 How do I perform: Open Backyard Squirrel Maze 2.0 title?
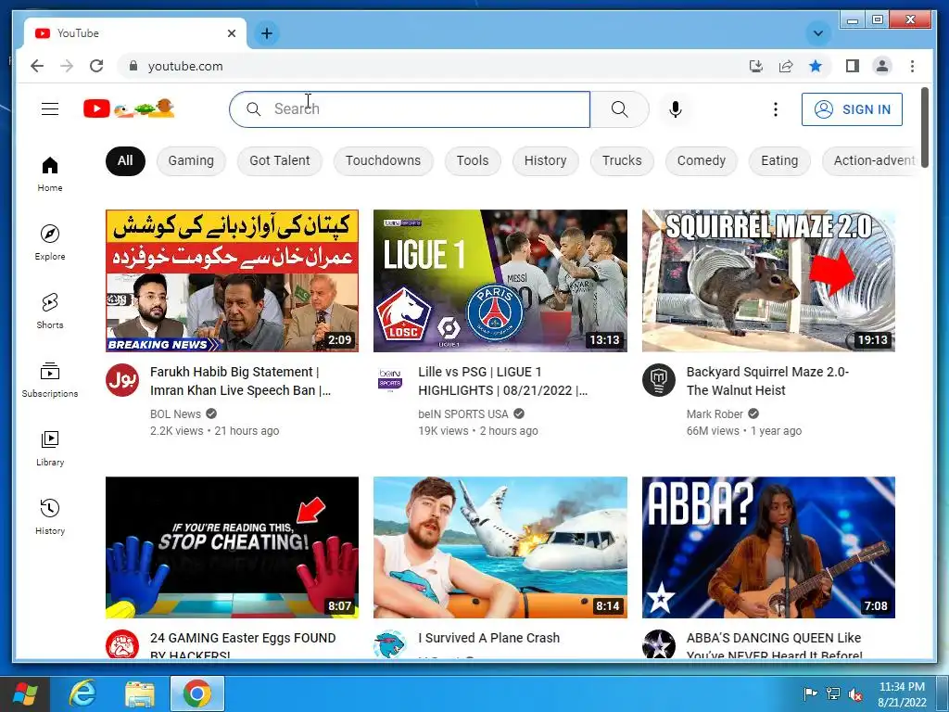tap(767, 381)
